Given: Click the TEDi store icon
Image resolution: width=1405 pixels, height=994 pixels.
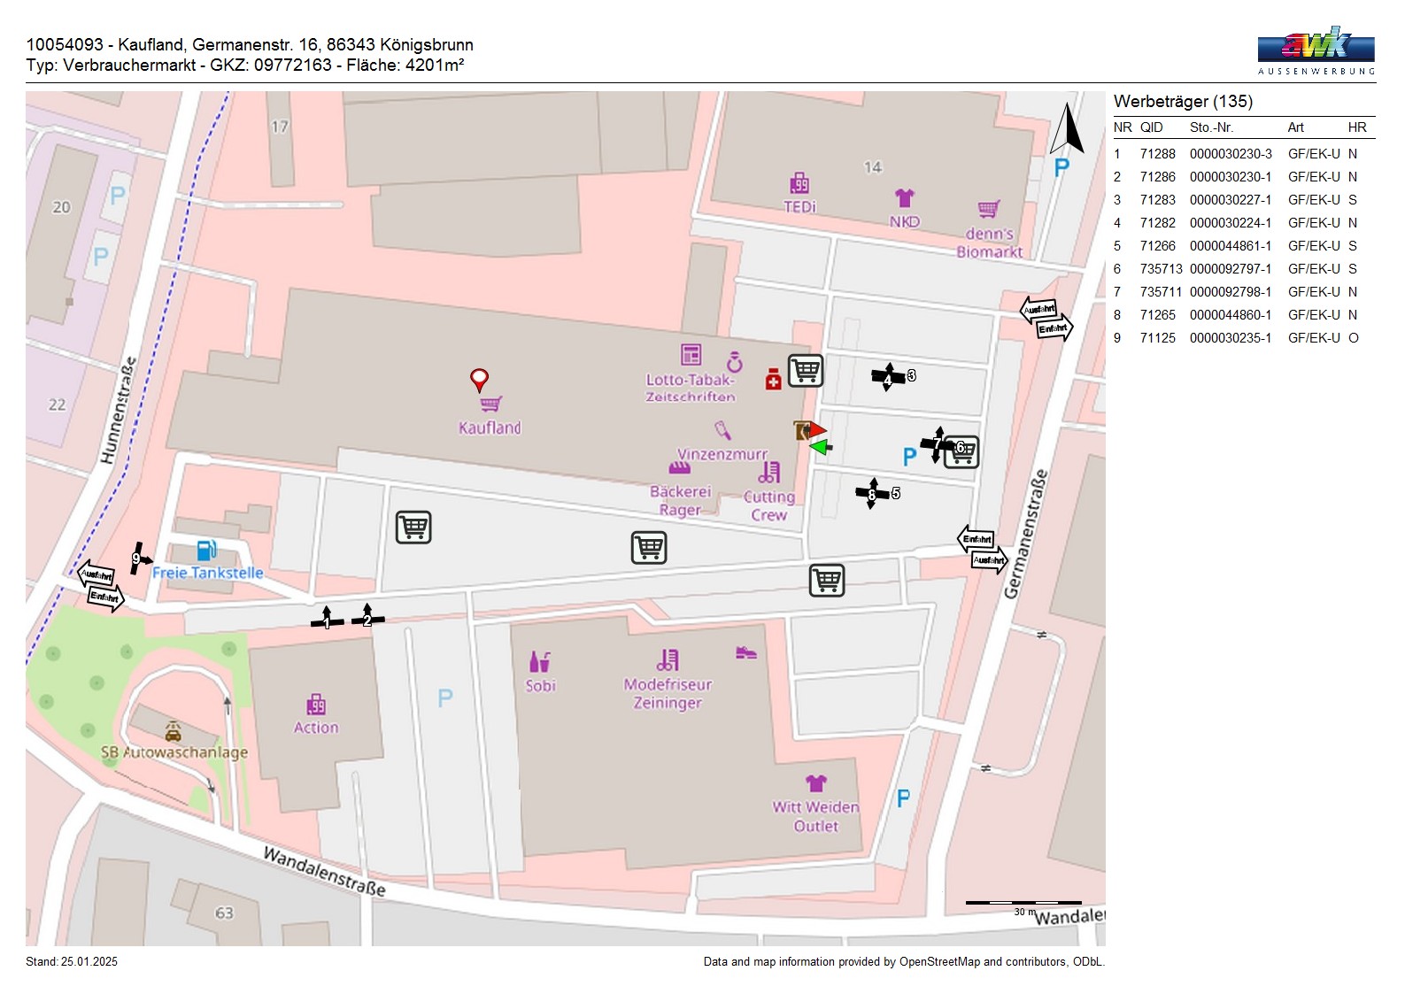Looking at the screenshot, I should click(x=799, y=184).
